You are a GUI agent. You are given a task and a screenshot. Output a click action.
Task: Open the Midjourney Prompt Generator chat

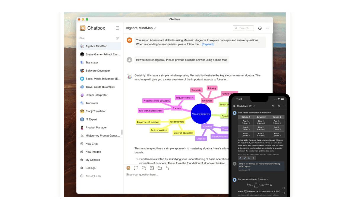pos(100,136)
